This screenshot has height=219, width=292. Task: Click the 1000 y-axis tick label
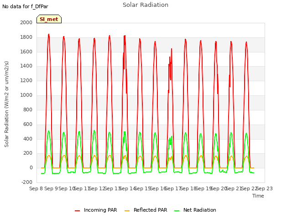[26, 95]
